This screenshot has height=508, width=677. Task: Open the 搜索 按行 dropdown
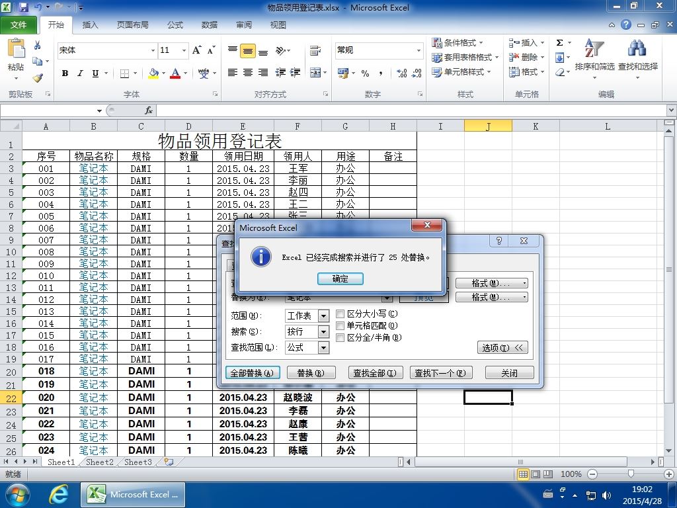pyautogui.click(x=323, y=332)
